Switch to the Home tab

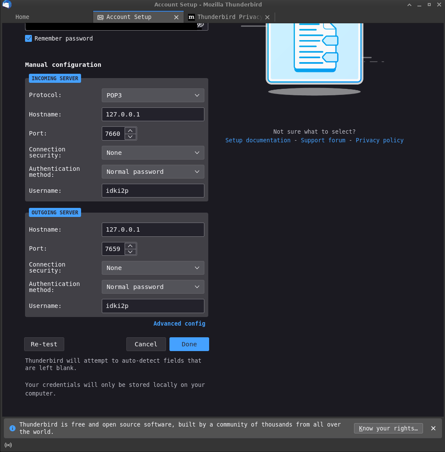pyautogui.click(x=22, y=17)
